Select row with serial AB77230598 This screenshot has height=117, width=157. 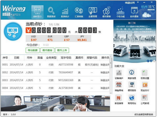(55, 65)
